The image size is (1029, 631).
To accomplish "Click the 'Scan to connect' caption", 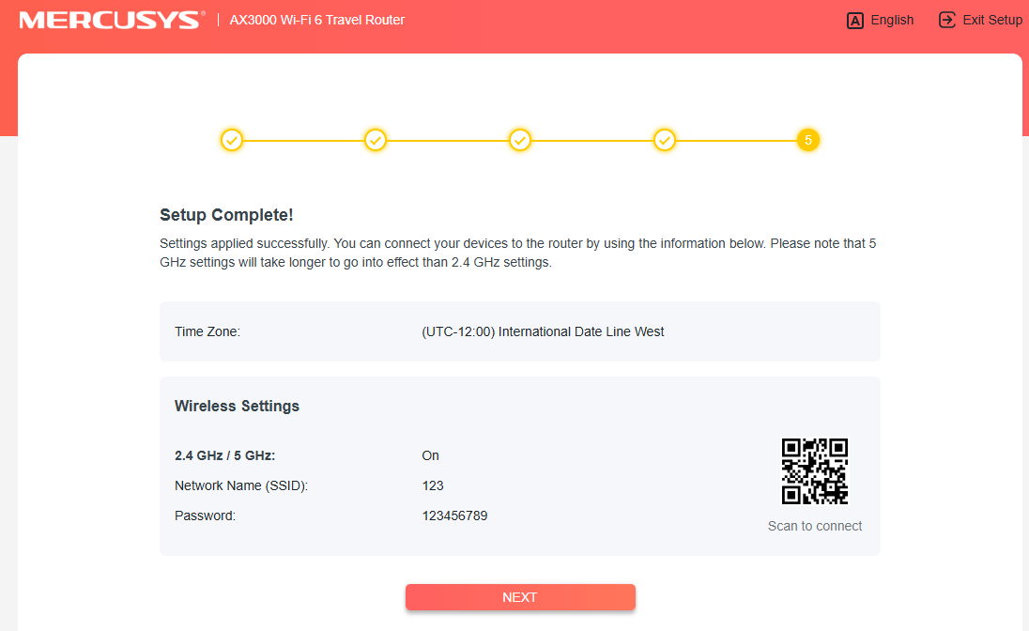I will click(814, 526).
